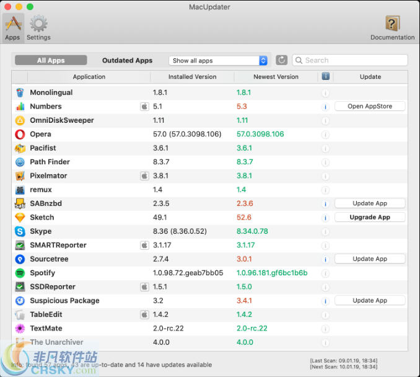The width and height of the screenshot is (420, 377).
Task: Click the App Store badge next to Pixelmator
Action: [x=144, y=176]
